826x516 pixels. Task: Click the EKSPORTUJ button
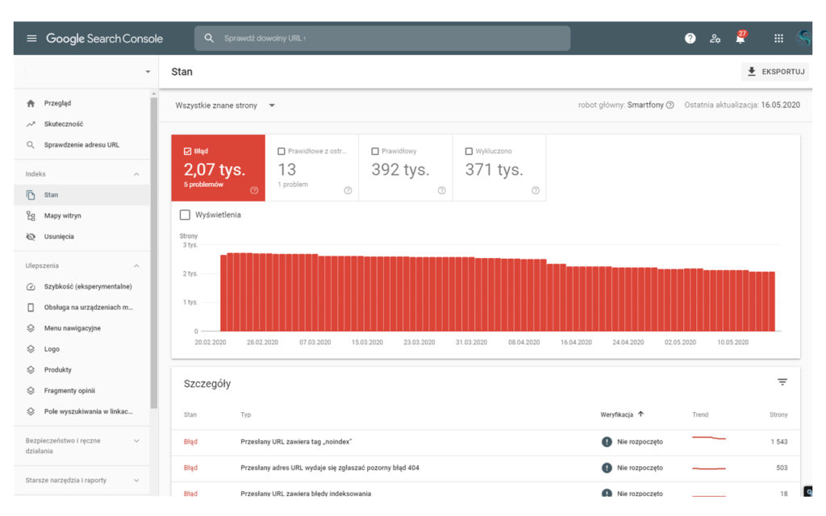[x=774, y=72]
